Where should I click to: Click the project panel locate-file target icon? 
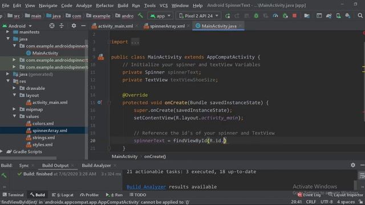point(52,26)
